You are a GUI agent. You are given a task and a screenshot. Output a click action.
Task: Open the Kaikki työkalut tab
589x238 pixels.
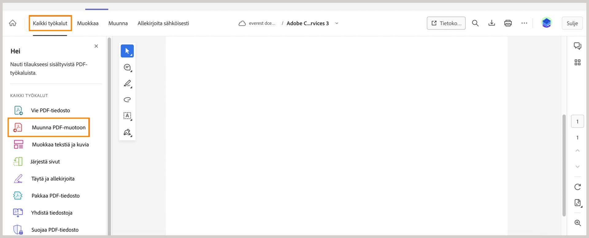point(50,23)
